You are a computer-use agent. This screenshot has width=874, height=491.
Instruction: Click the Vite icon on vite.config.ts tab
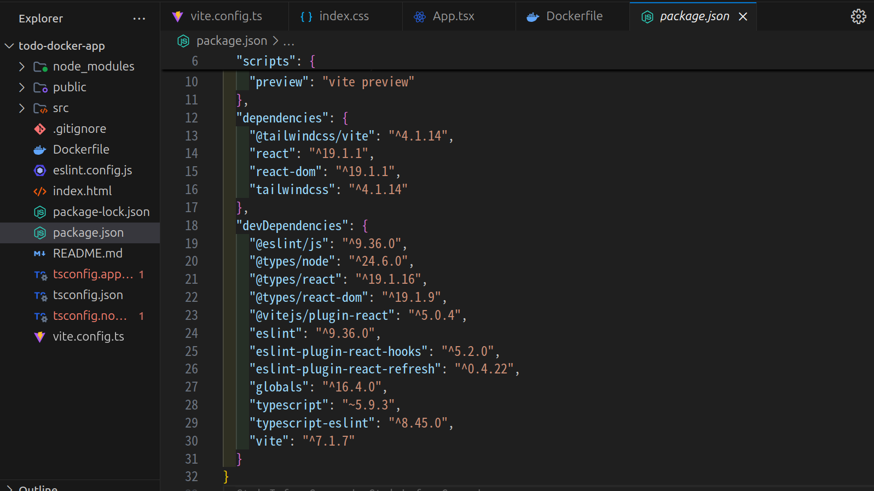pos(177,16)
